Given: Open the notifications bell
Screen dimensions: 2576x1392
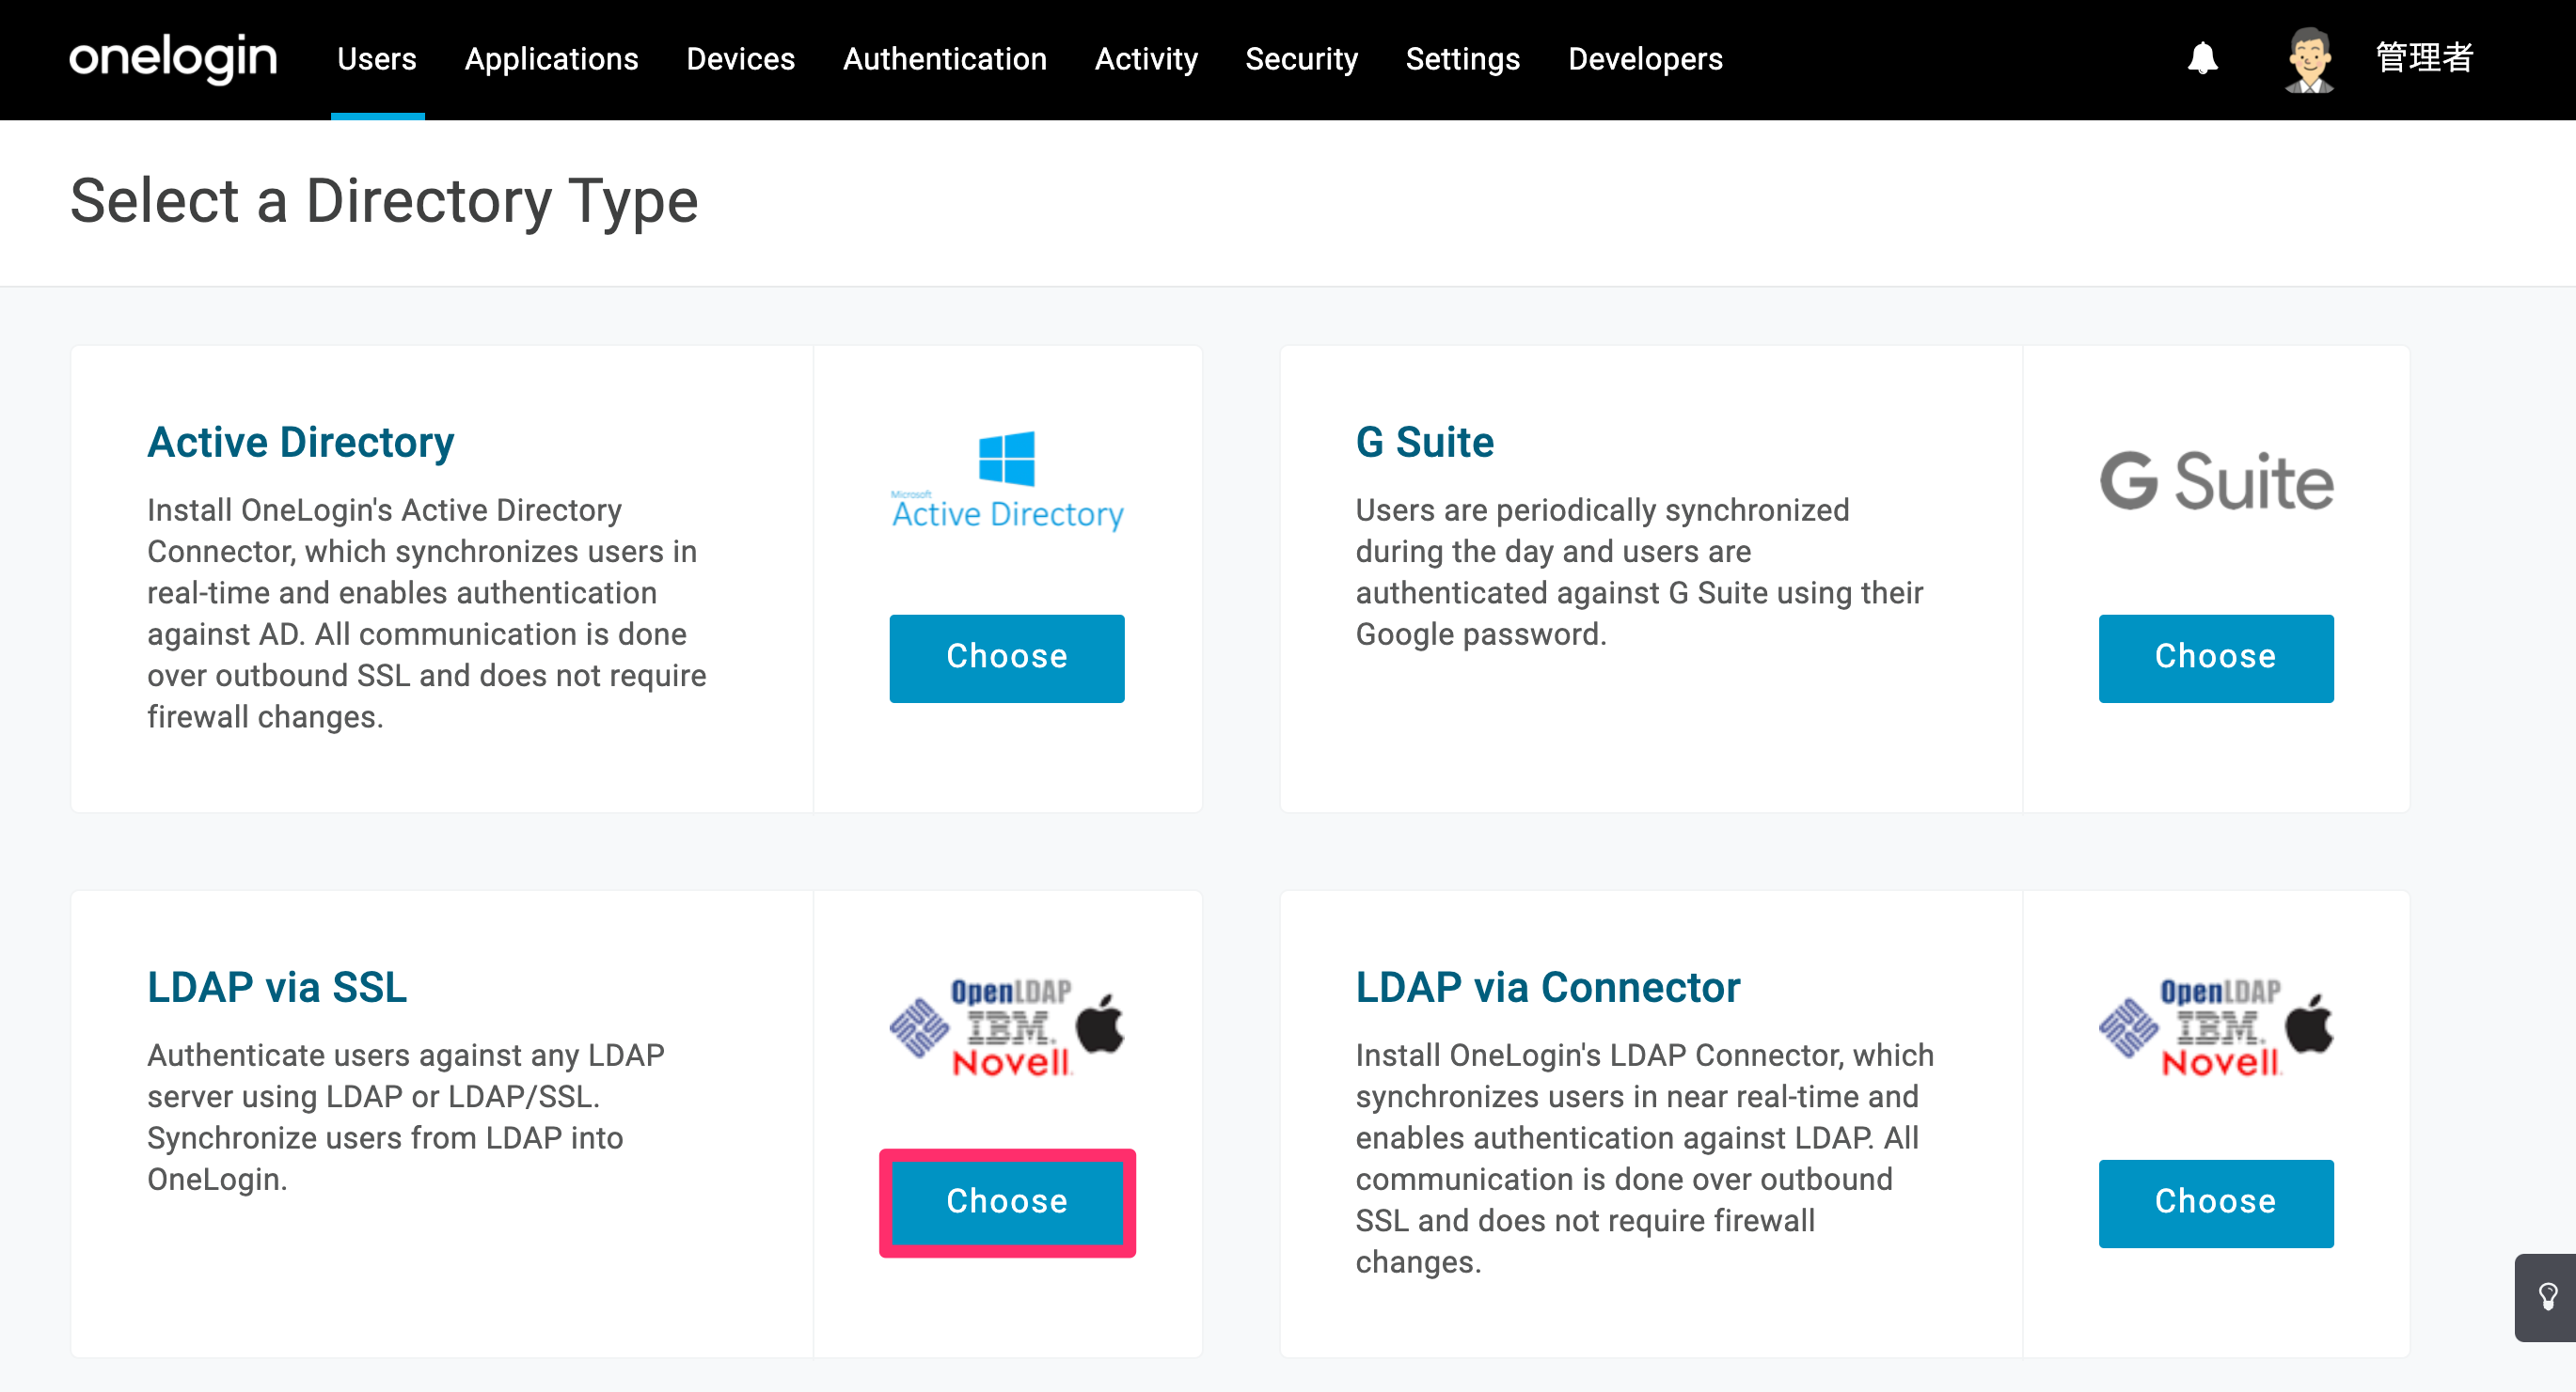Looking at the screenshot, I should (x=2202, y=58).
